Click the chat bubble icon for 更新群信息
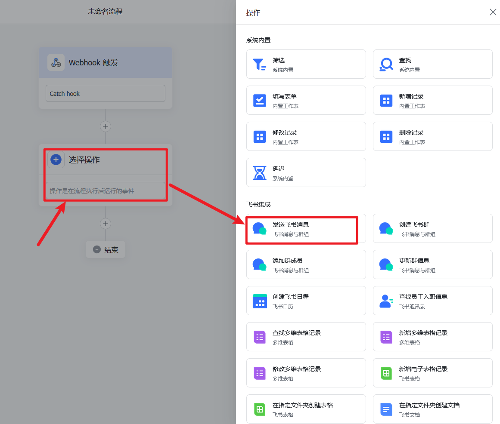 (x=386, y=264)
